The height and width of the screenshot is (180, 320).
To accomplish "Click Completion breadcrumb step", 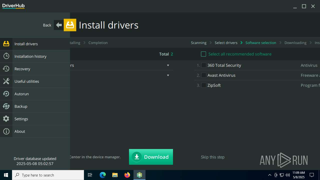I will click(98, 43).
